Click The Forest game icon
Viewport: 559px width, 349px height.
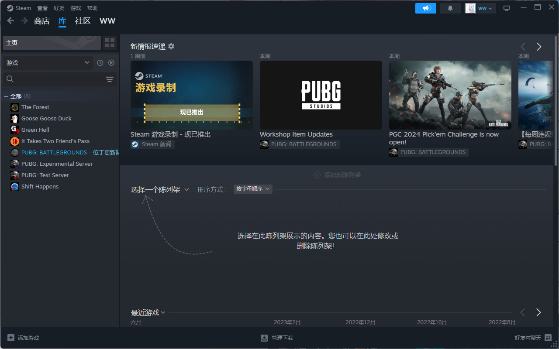click(15, 107)
